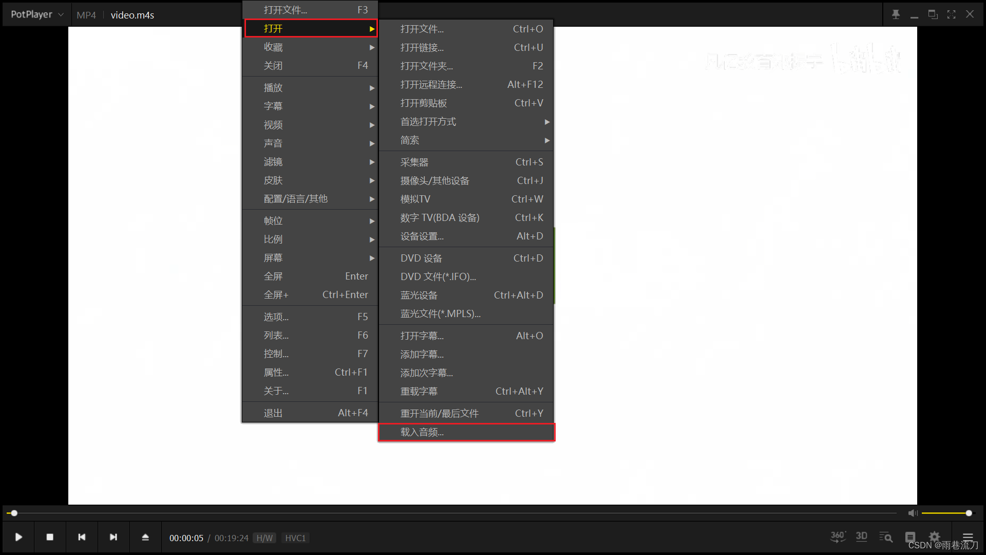The width and height of the screenshot is (986, 555).
Task: Select 全屏 Enter menu item
Action: coord(311,276)
